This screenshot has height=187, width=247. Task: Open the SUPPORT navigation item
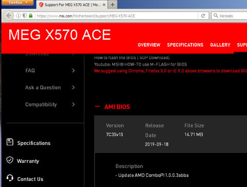(242, 45)
